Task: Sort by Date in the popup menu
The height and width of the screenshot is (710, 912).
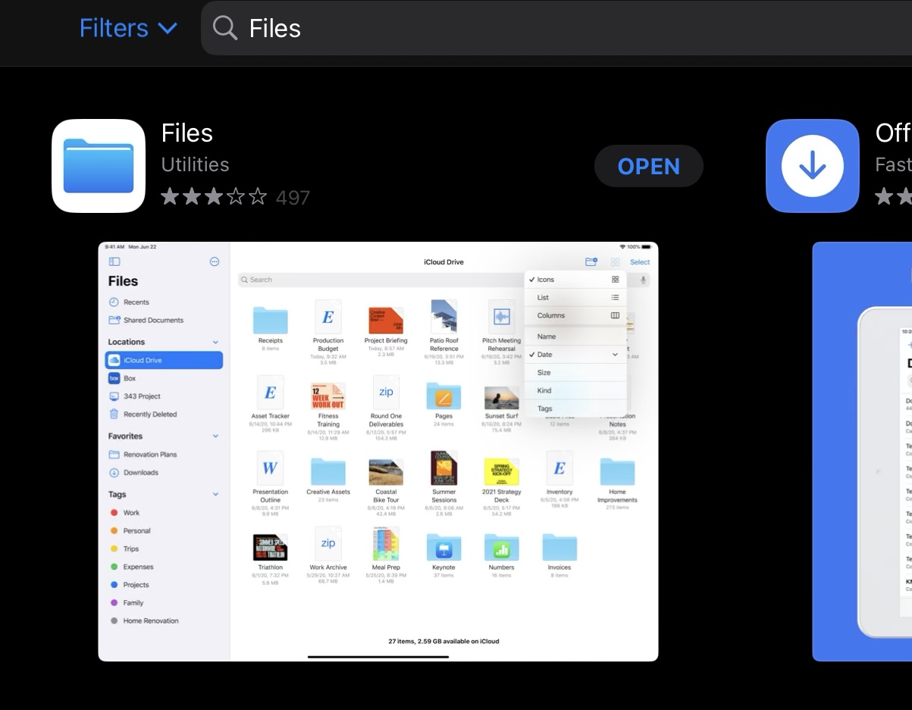Action: tap(575, 355)
